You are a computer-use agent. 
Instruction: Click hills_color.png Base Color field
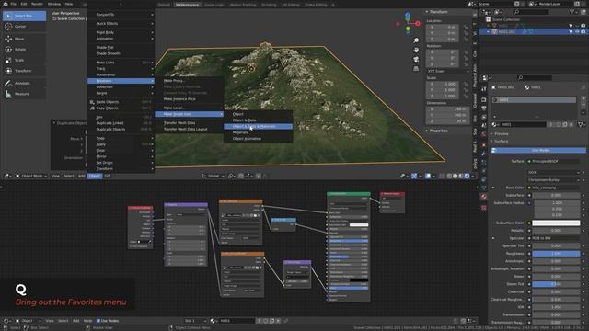pos(554,188)
